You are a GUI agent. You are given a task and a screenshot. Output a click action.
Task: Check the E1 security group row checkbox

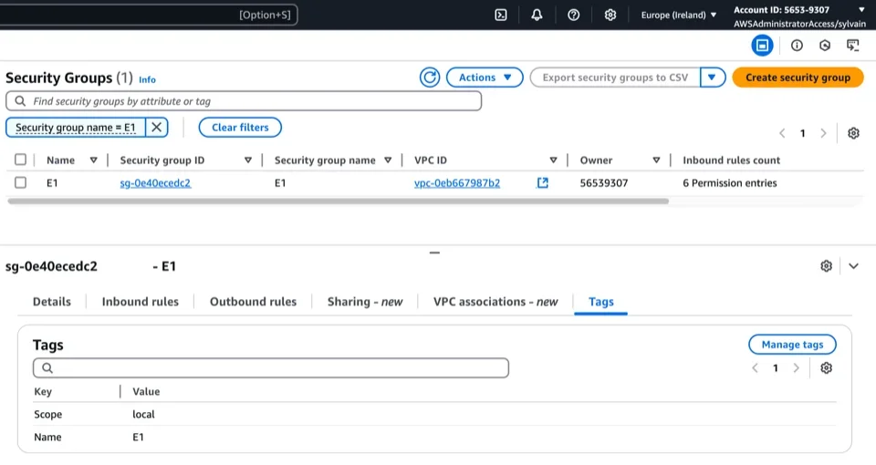coord(20,183)
